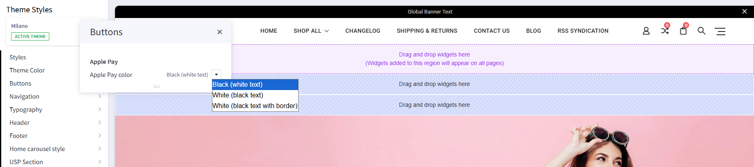This screenshot has height=167, width=754.
Task: Click the search magnifier icon
Action: 701,31
